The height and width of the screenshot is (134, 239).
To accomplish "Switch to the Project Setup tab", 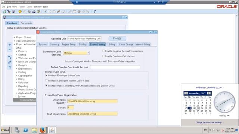I will [x=69, y=44].
